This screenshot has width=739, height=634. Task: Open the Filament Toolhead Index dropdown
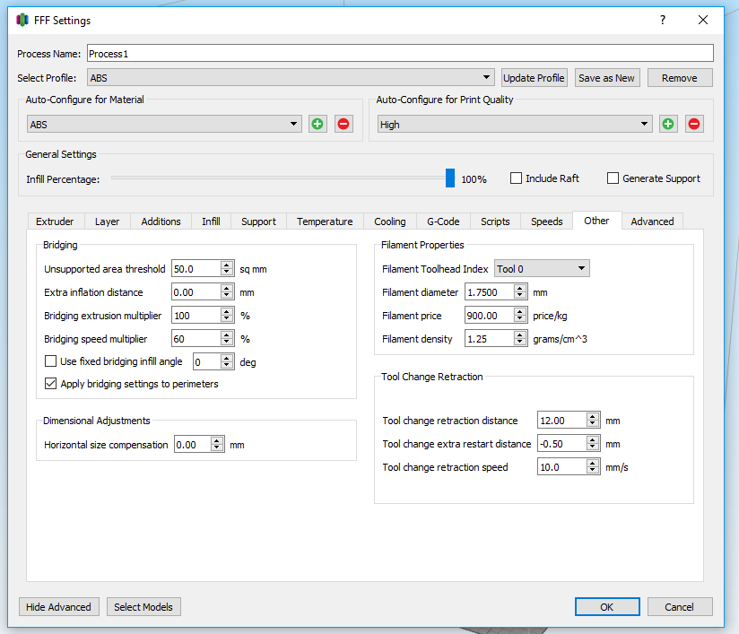pyautogui.click(x=542, y=269)
